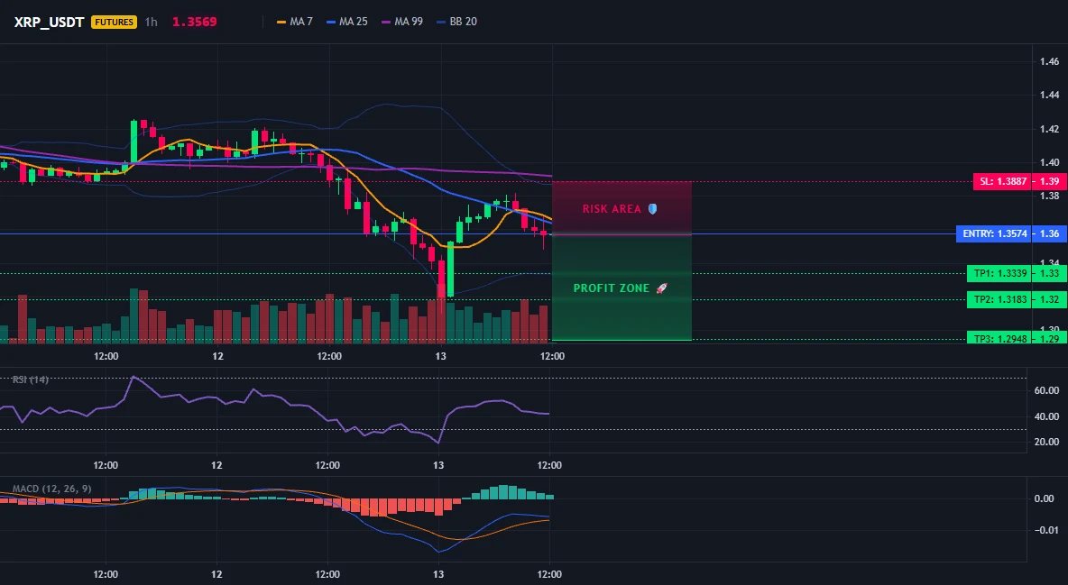Viewport: 1068px width, 585px height.
Task: Select the TP1: 1.3339 target label
Action: pos(999,274)
